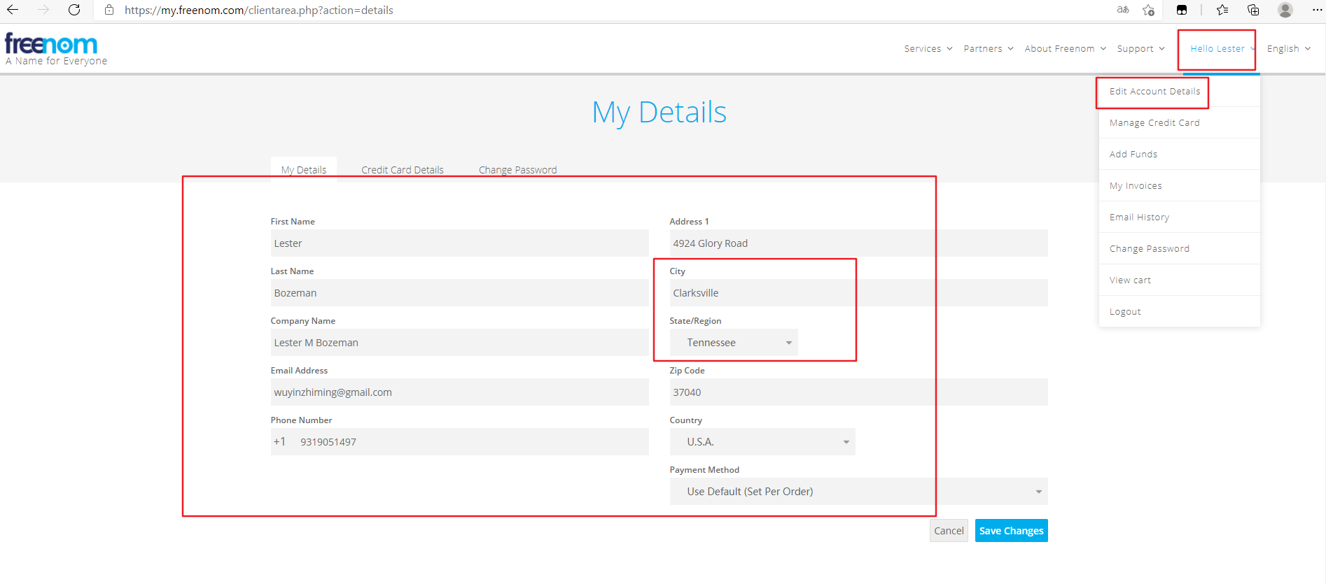Open browser collections icon

(1253, 10)
